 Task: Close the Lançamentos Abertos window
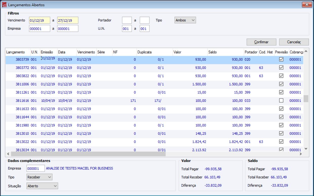pos(307,5)
